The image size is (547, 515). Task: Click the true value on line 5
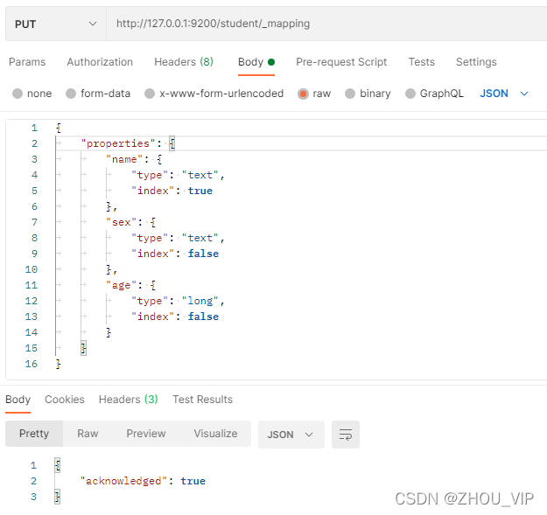point(200,191)
